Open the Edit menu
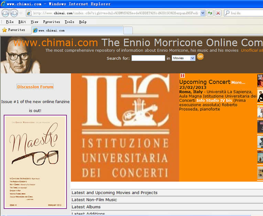Screen dimensions: 263x216 pos(22,22)
